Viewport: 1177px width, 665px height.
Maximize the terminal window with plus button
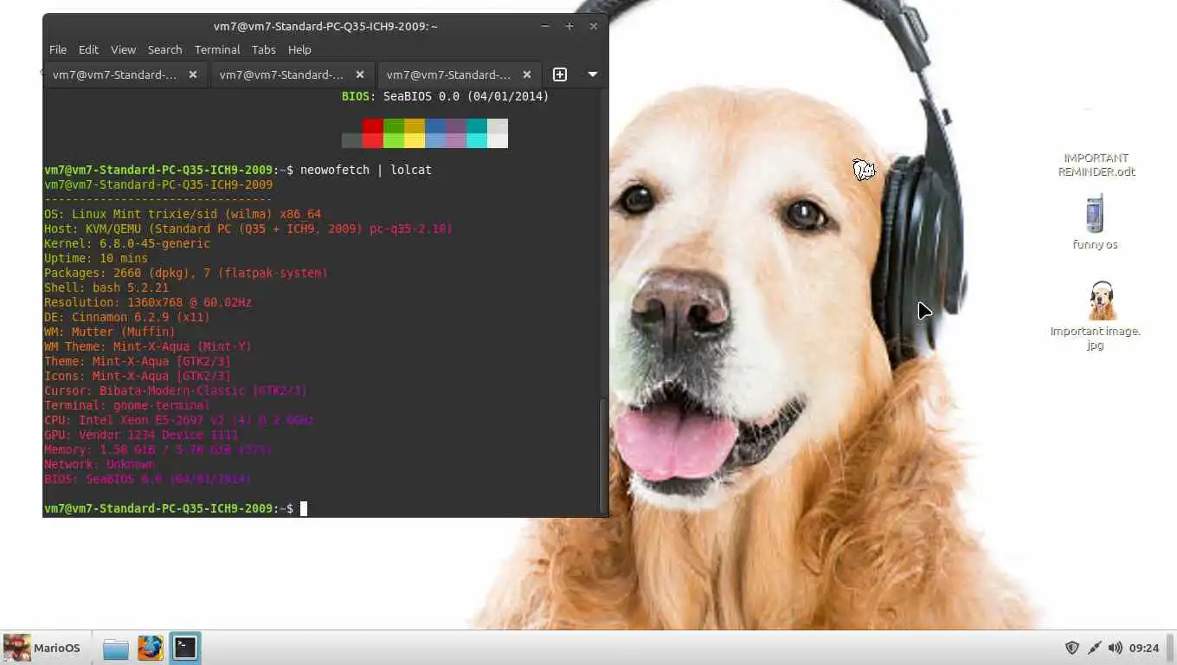pyautogui.click(x=569, y=26)
